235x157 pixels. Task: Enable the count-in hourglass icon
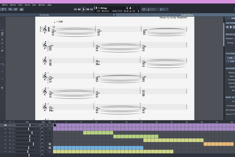click(x=127, y=8)
